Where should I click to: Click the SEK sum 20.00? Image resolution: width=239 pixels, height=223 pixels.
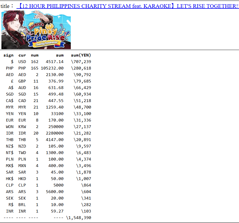(x=57, y=198)
